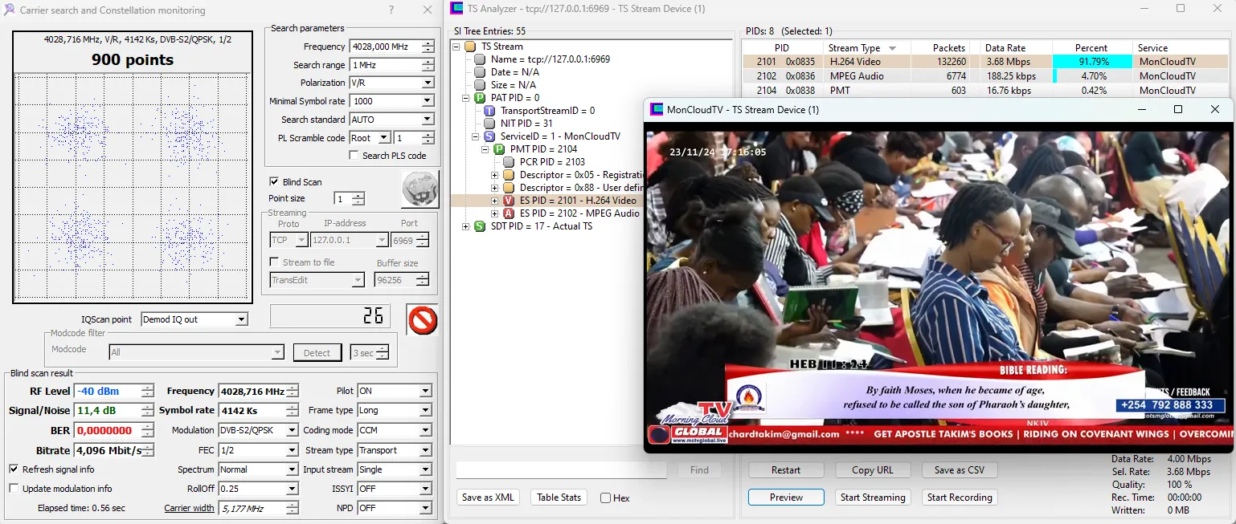Screen dimensions: 1236x524
Task: Click the ServiceID MonCloudTV icon
Action: point(489,136)
